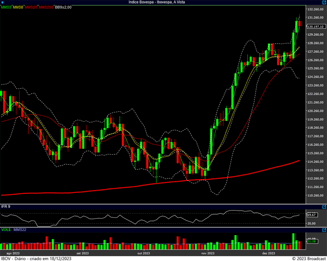Click the IFR value tag 69,67
Screen dimensions: 327x261
(312, 215)
